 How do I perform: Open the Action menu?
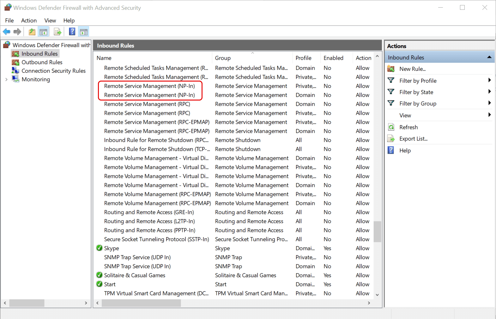click(x=29, y=21)
